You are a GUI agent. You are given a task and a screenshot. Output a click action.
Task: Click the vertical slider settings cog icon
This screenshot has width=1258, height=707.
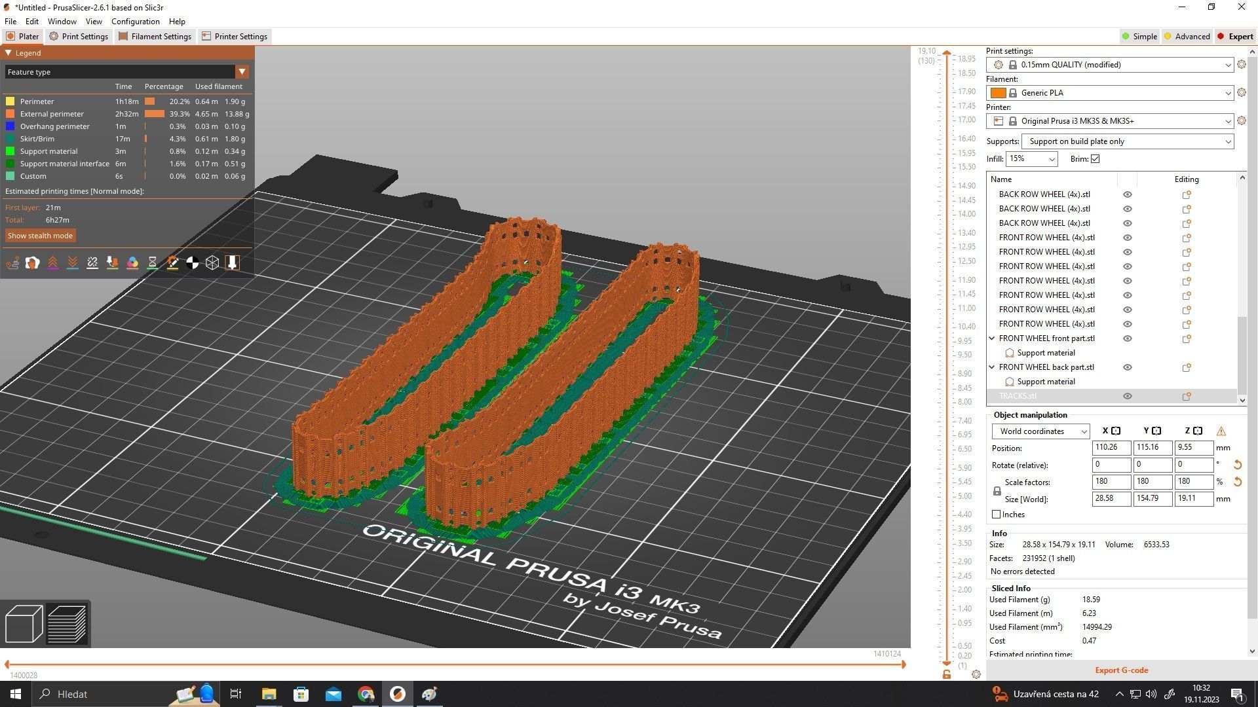tap(976, 674)
